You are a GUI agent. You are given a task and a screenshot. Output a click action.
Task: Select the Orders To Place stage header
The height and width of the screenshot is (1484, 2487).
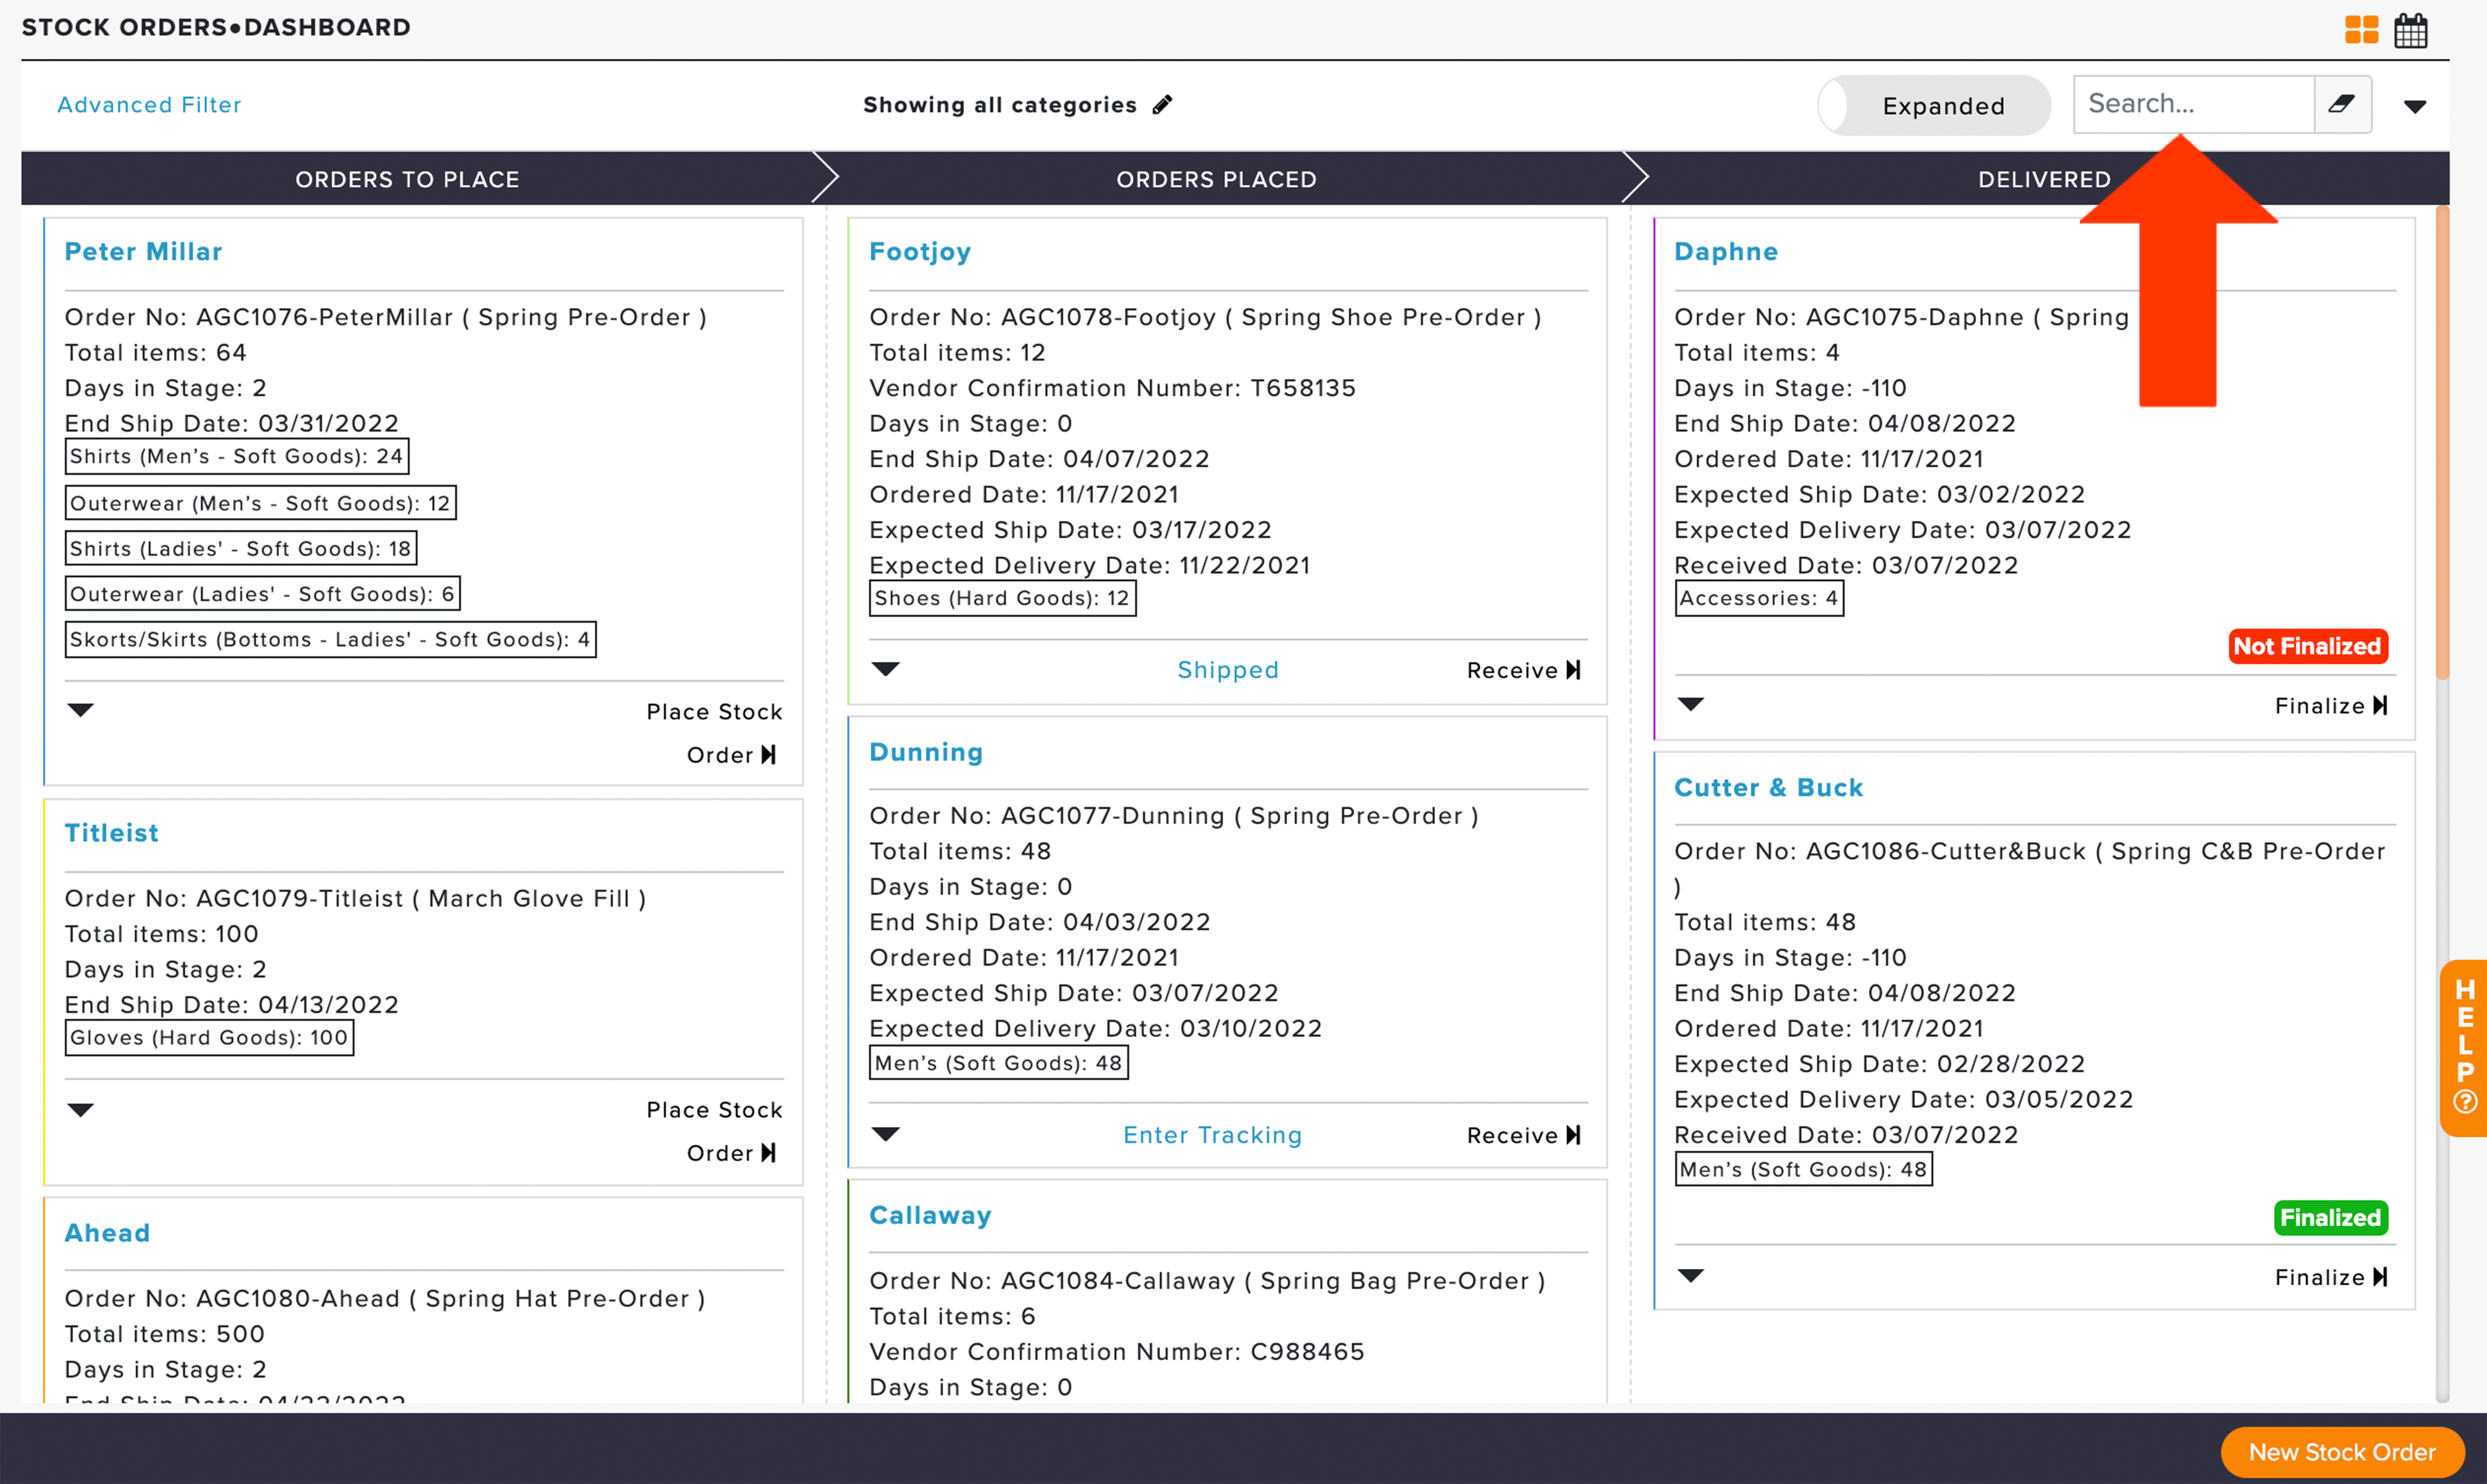tap(407, 180)
